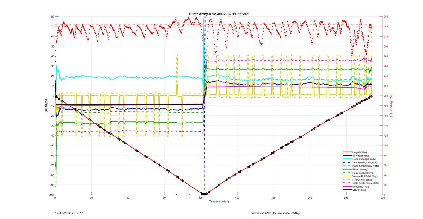Viewport: 423px width, 219px height.
Task: Click the red Height line sample in legend
Action: pyautogui.click(x=347, y=152)
